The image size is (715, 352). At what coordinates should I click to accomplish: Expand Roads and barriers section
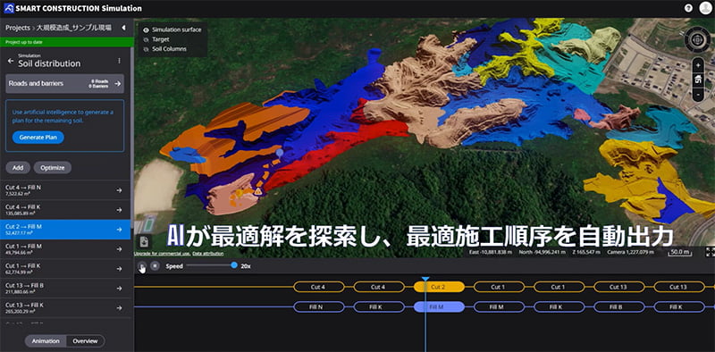64,83
